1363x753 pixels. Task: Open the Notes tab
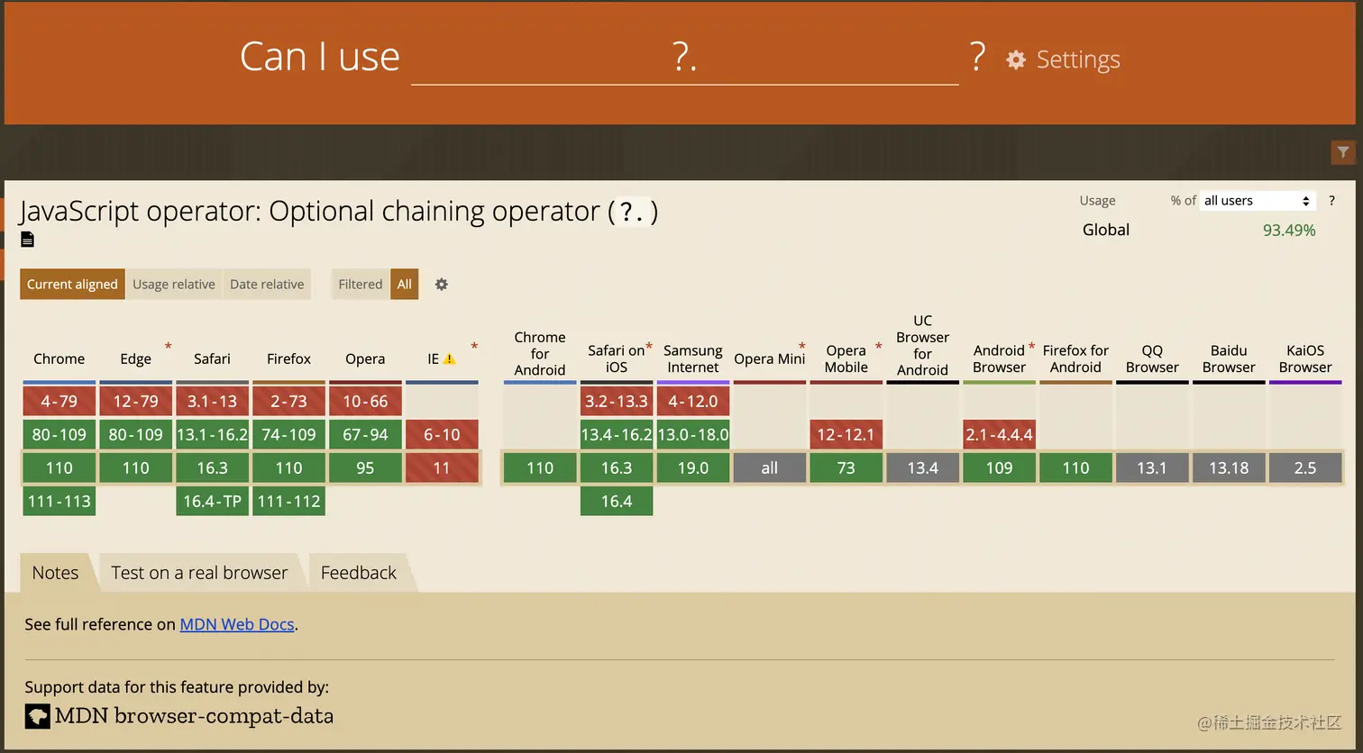(55, 573)
